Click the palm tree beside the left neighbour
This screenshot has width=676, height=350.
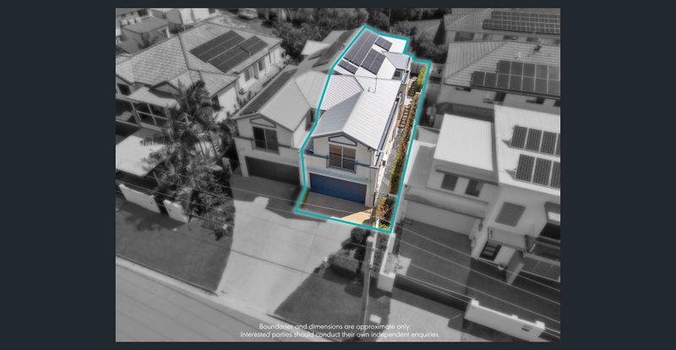tap(182, 148)
